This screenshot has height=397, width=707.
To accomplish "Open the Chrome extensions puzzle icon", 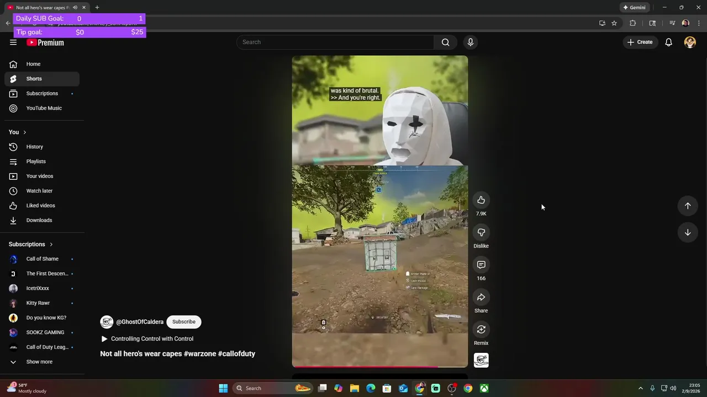I will click(x=633, y=23).
